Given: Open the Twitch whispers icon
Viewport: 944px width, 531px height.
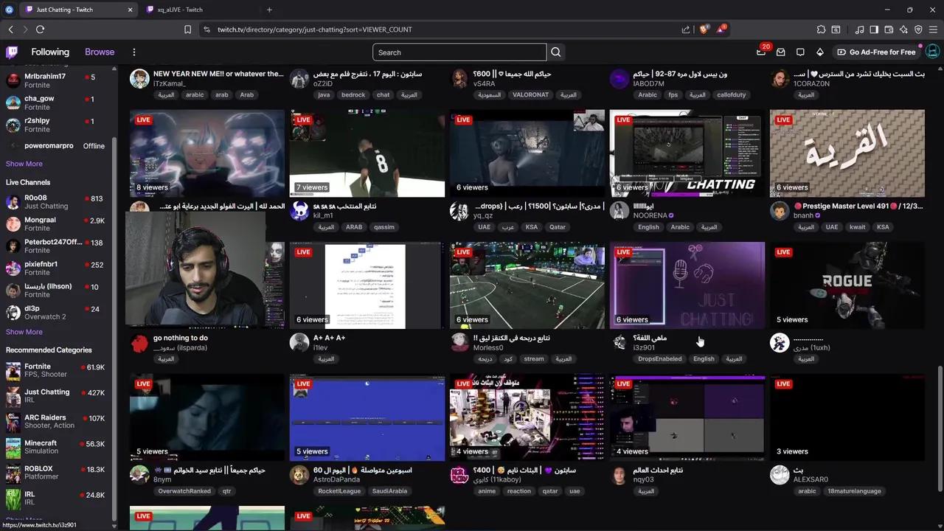Looking at the screenshot, I should 800,52.
